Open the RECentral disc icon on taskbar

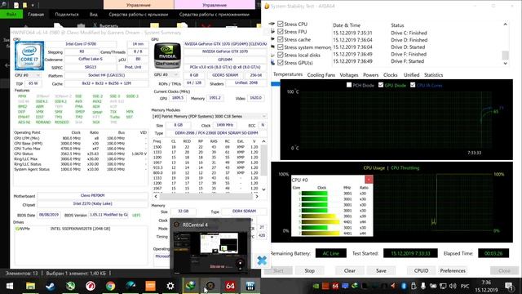[210, 286]
